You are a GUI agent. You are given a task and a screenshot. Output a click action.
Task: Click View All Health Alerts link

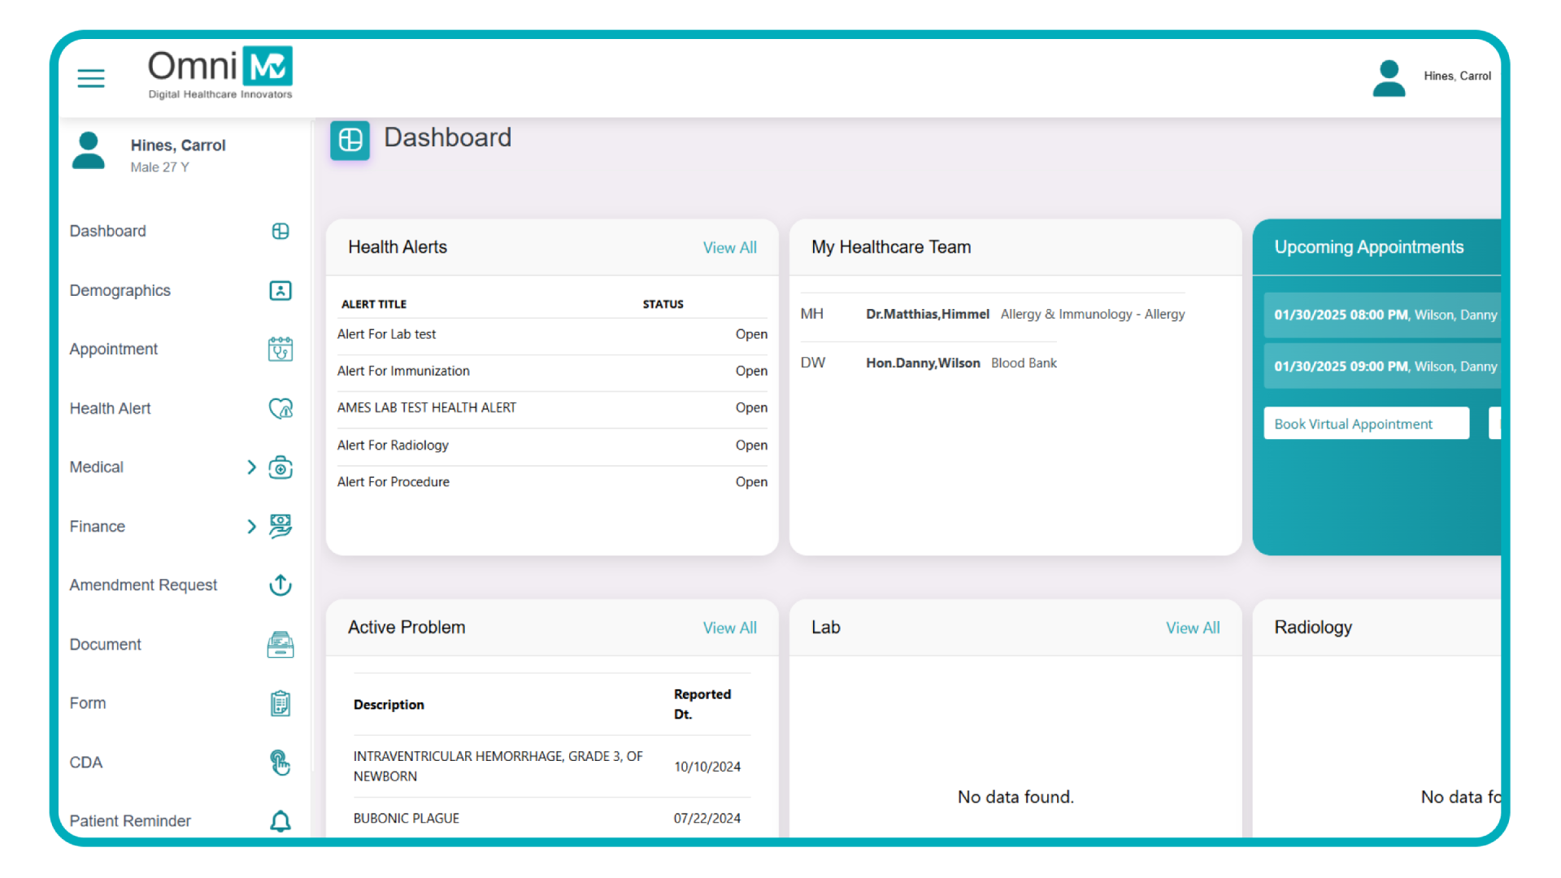[729, 248]
